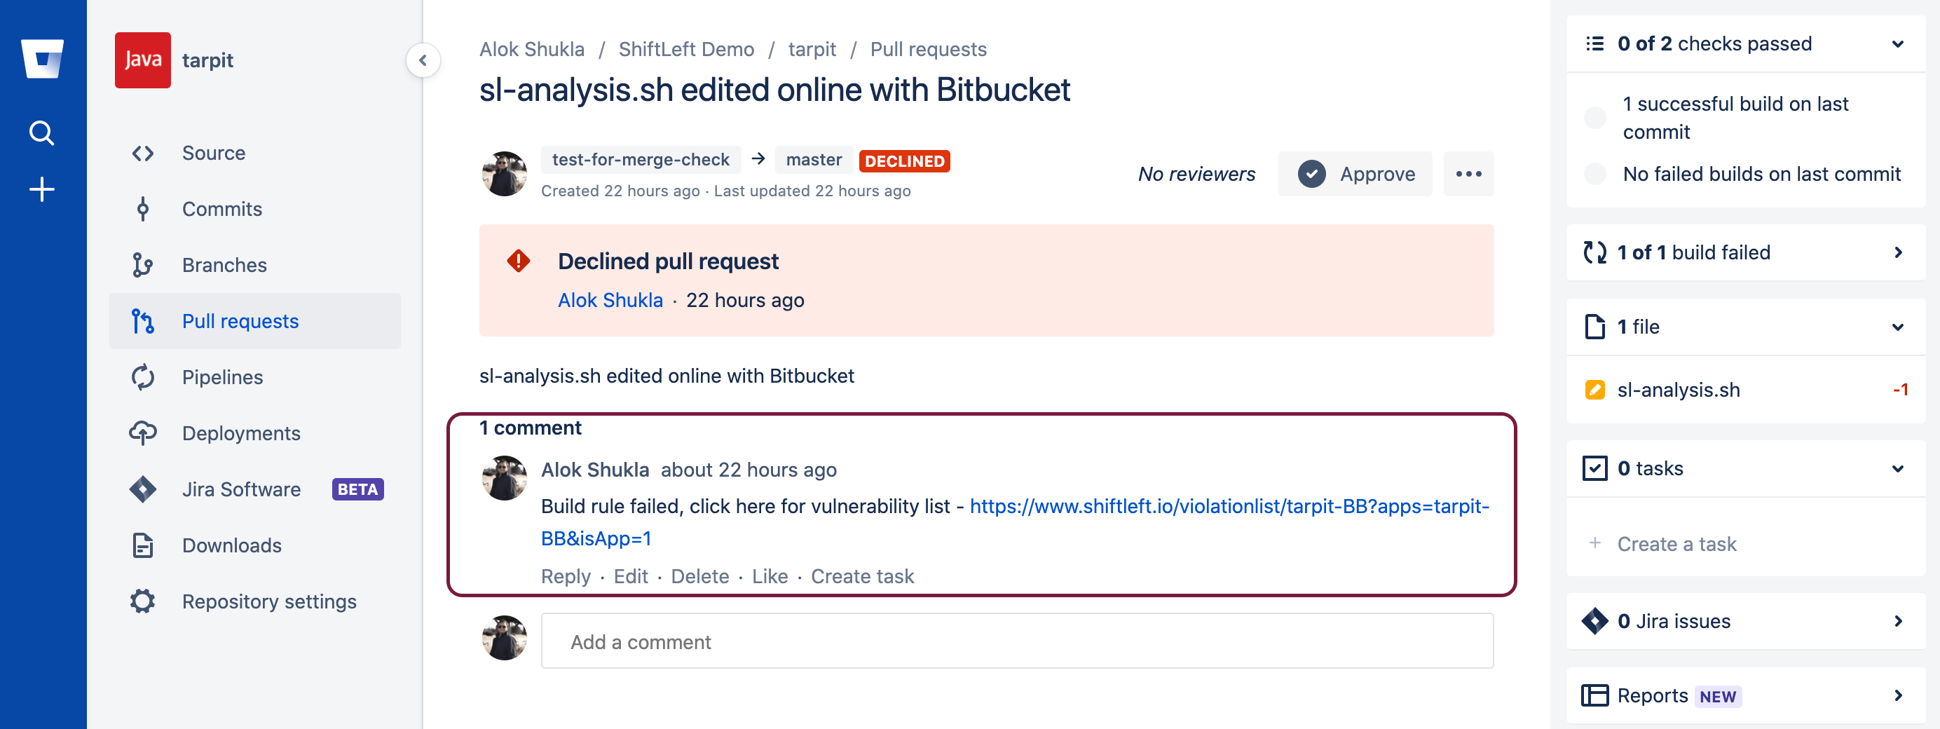Click the Approve button
This screenshot has width=1940, height=729.
click(x=1355, y=173)
